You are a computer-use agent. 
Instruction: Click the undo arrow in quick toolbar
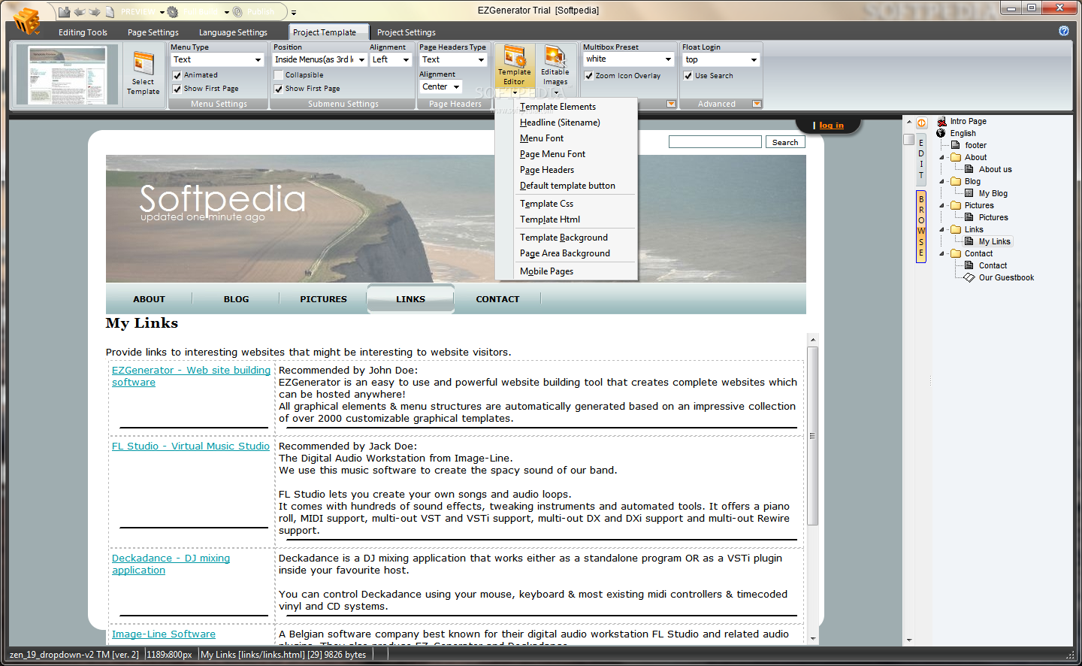(x=79, y=12)
